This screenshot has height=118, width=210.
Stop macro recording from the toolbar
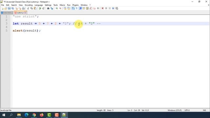point(106,9)
